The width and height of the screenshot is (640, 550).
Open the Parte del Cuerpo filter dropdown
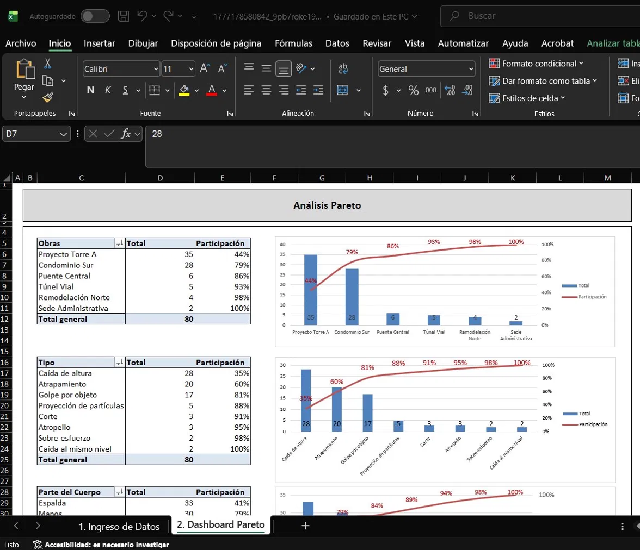tap(120, 492)
